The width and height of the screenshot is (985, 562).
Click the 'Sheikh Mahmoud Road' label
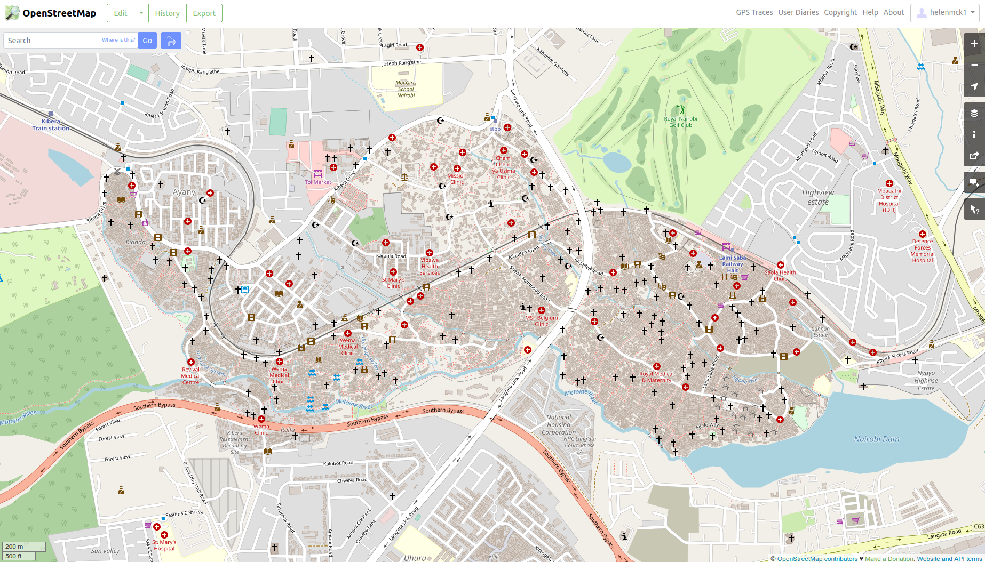[530, 284]
